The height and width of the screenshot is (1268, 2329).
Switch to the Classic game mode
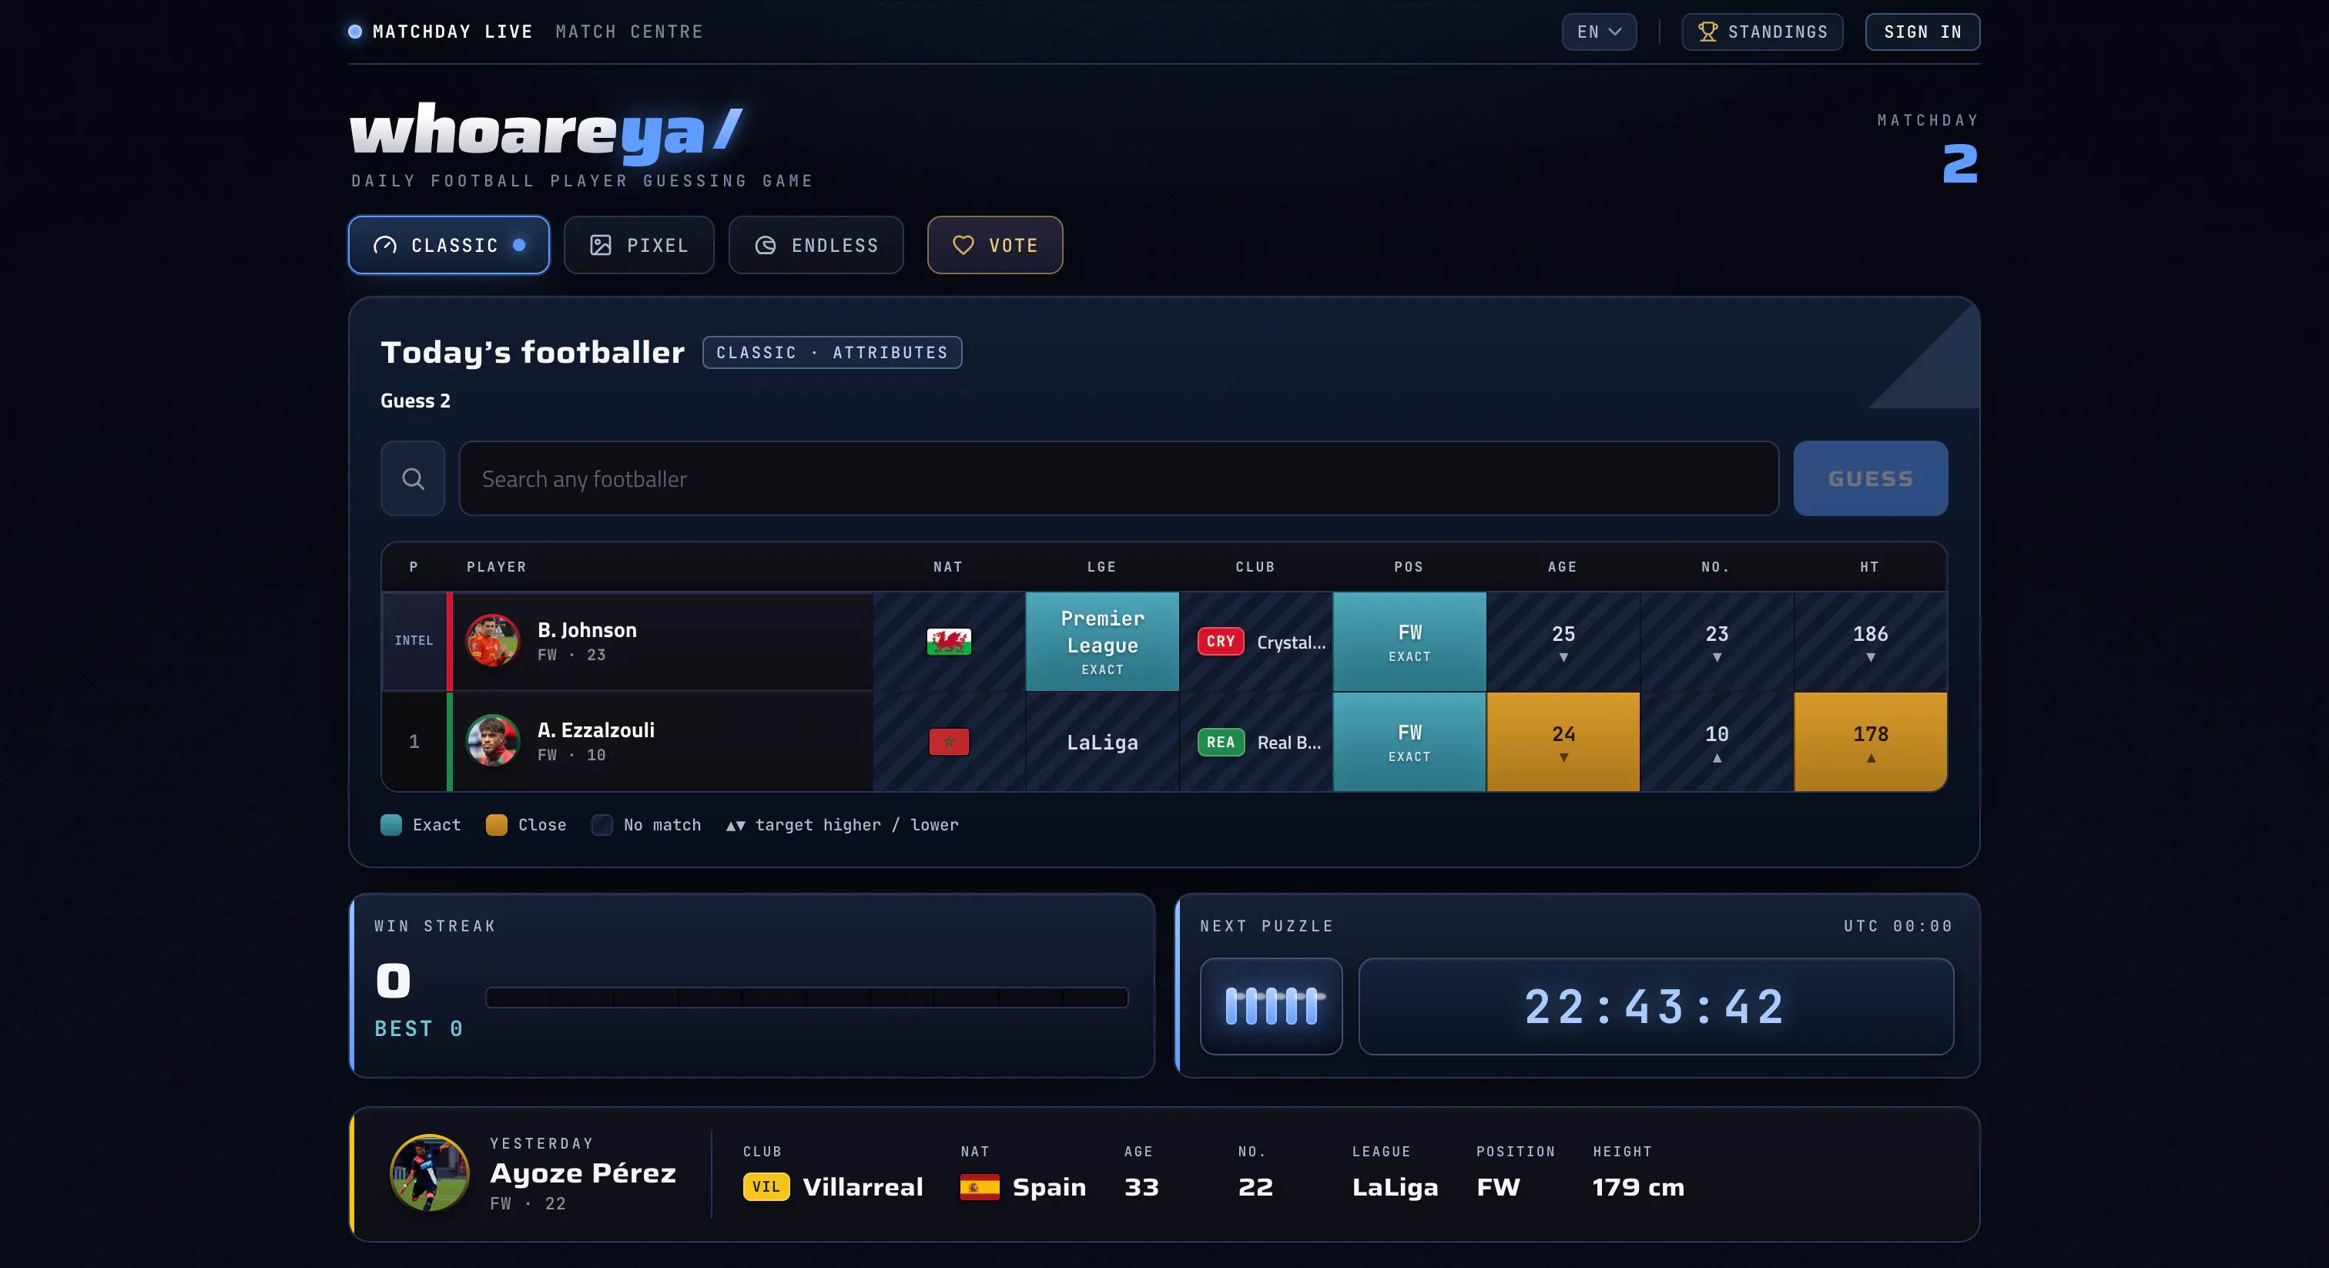coord(448,245)
